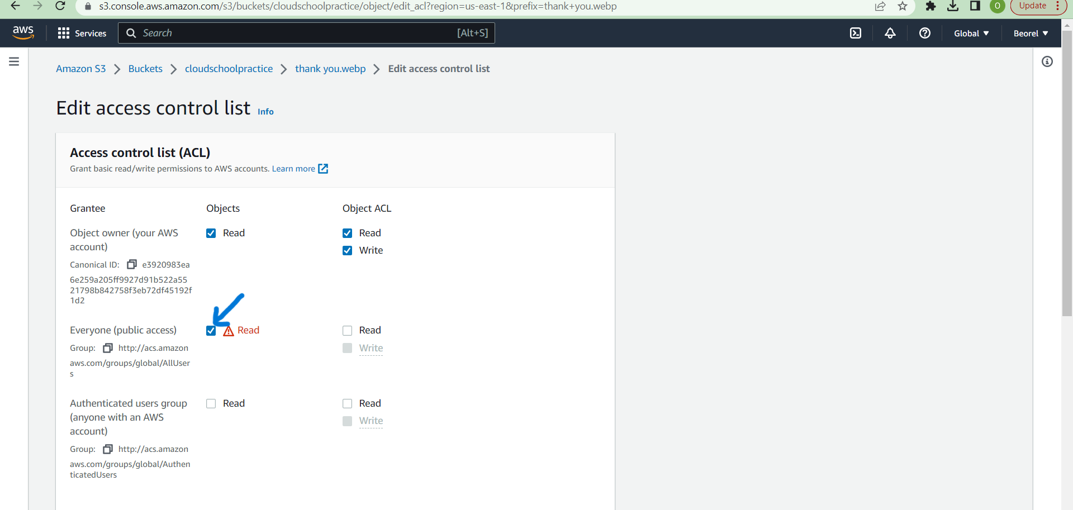Viewport: 1073px width, 510px height.
Task: Open the Global region dropdown
Action: coord(971,34)
